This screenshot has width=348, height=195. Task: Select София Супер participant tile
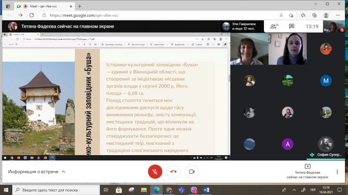325,144
